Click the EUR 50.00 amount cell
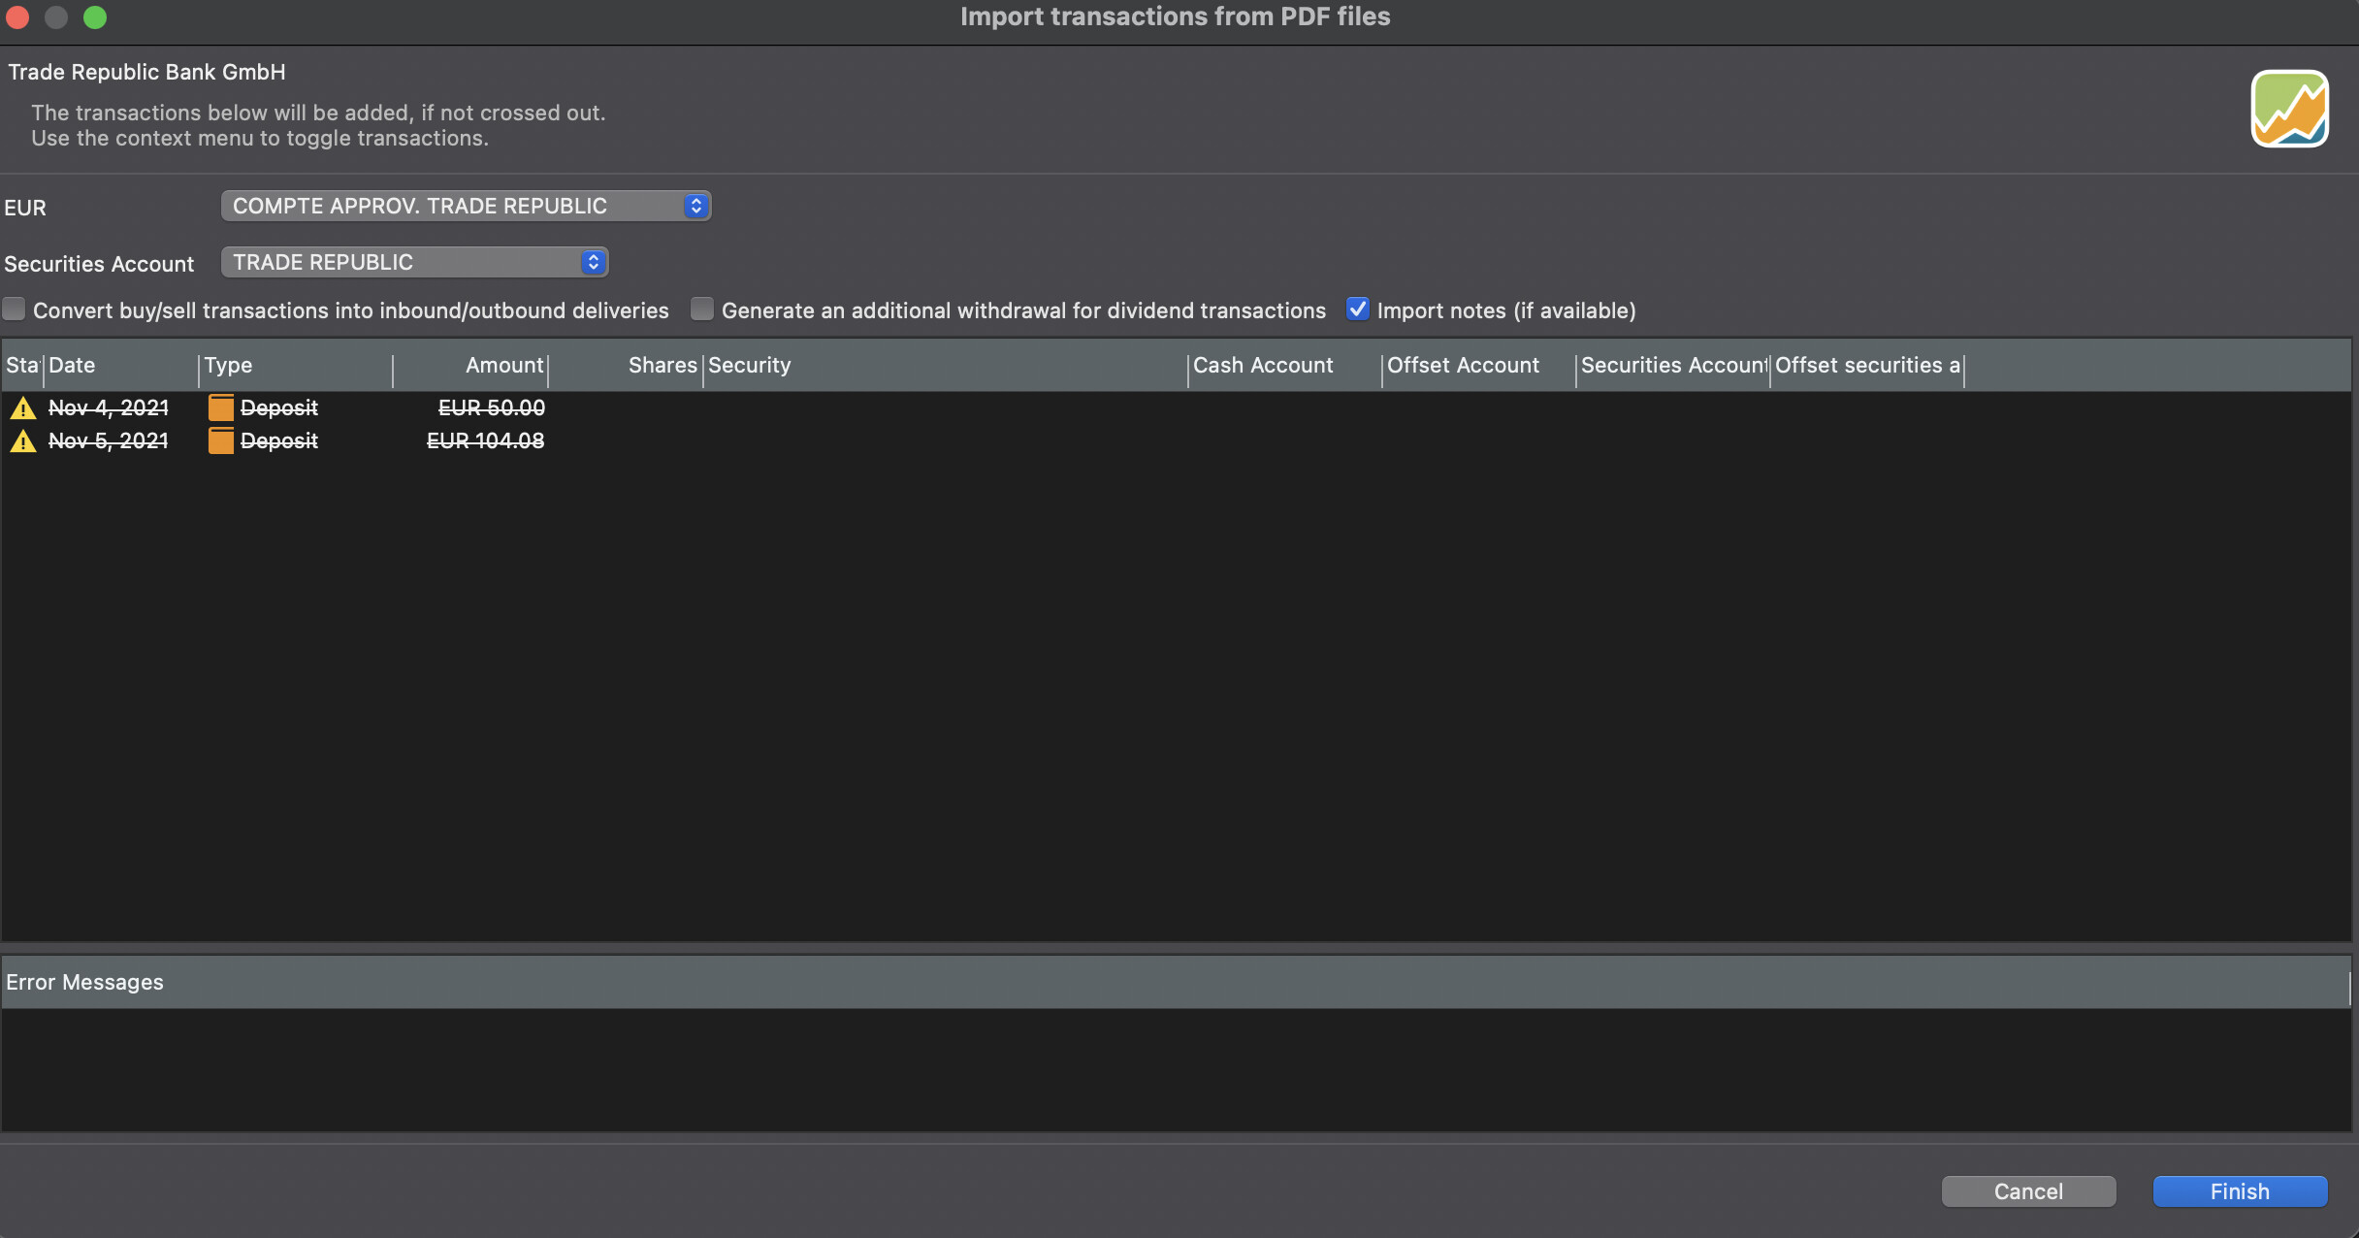2359x1238 pixels. (492, 408)
